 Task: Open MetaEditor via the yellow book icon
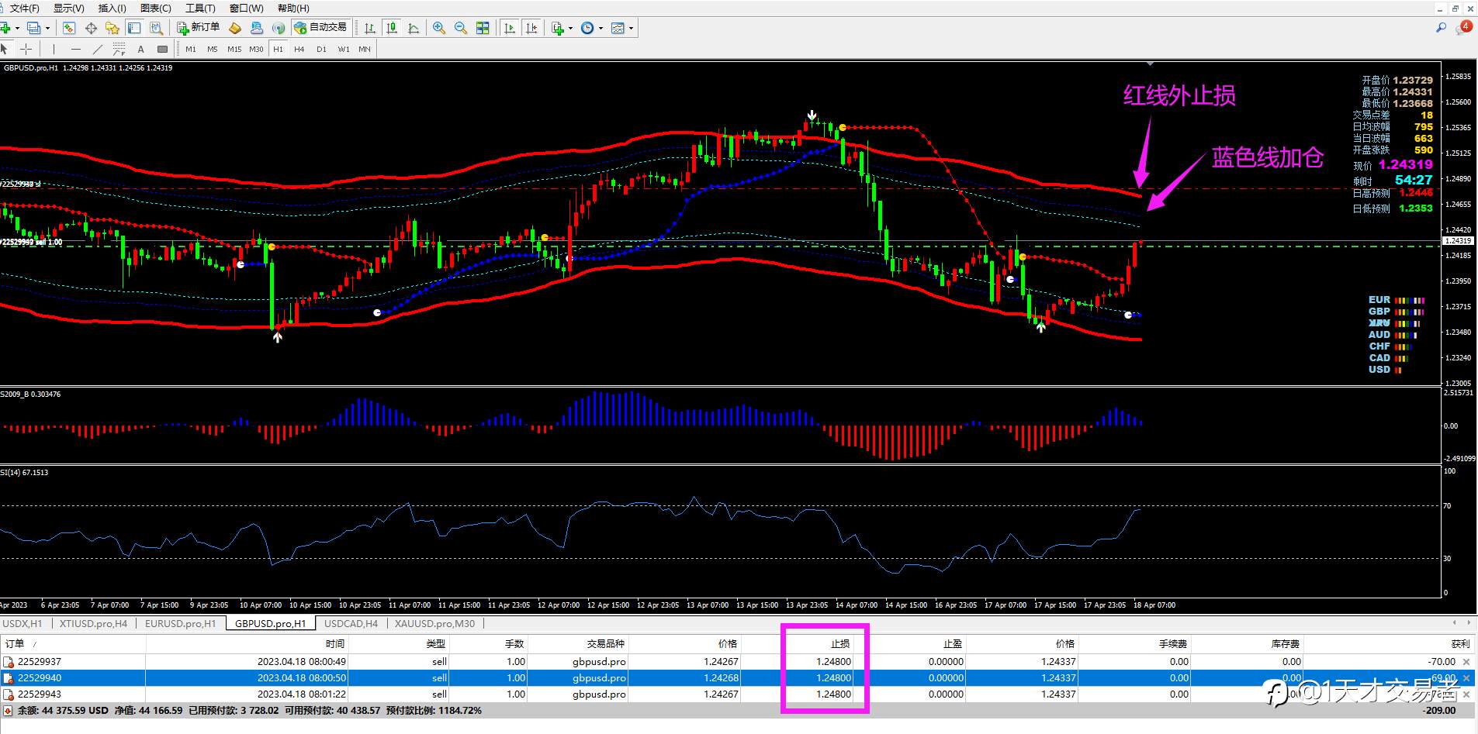point(235,28)
